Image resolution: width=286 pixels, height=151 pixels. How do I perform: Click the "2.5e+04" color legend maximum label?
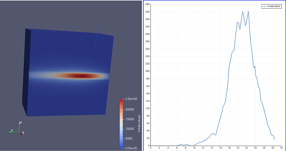(x=131, y=99)
